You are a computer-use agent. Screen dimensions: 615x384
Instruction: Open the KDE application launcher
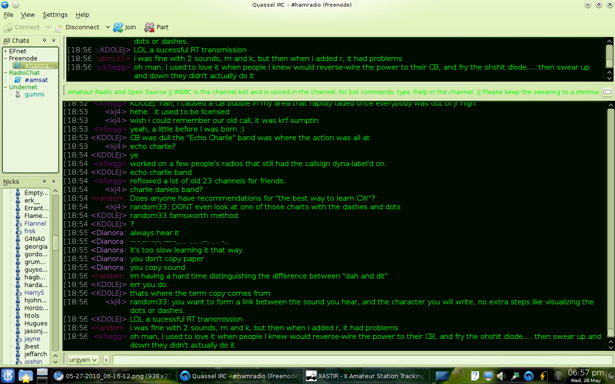tap(8, 376)
